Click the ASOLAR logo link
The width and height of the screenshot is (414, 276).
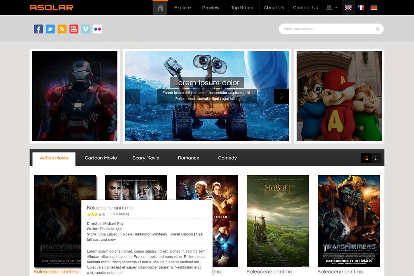51,8
